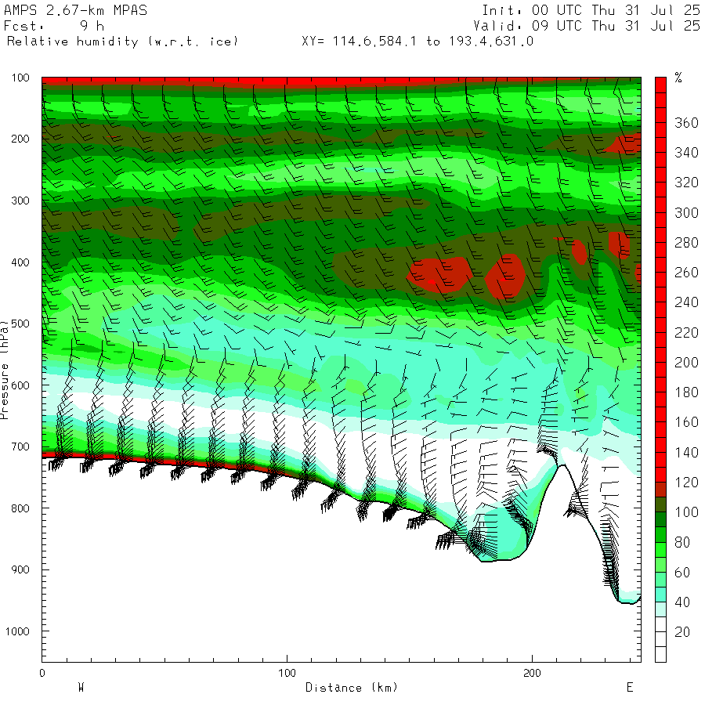The image size is (705, 705).
Task: Click the large red supersaturated blob near 400 hPa
Action: [x=439, y=274]
